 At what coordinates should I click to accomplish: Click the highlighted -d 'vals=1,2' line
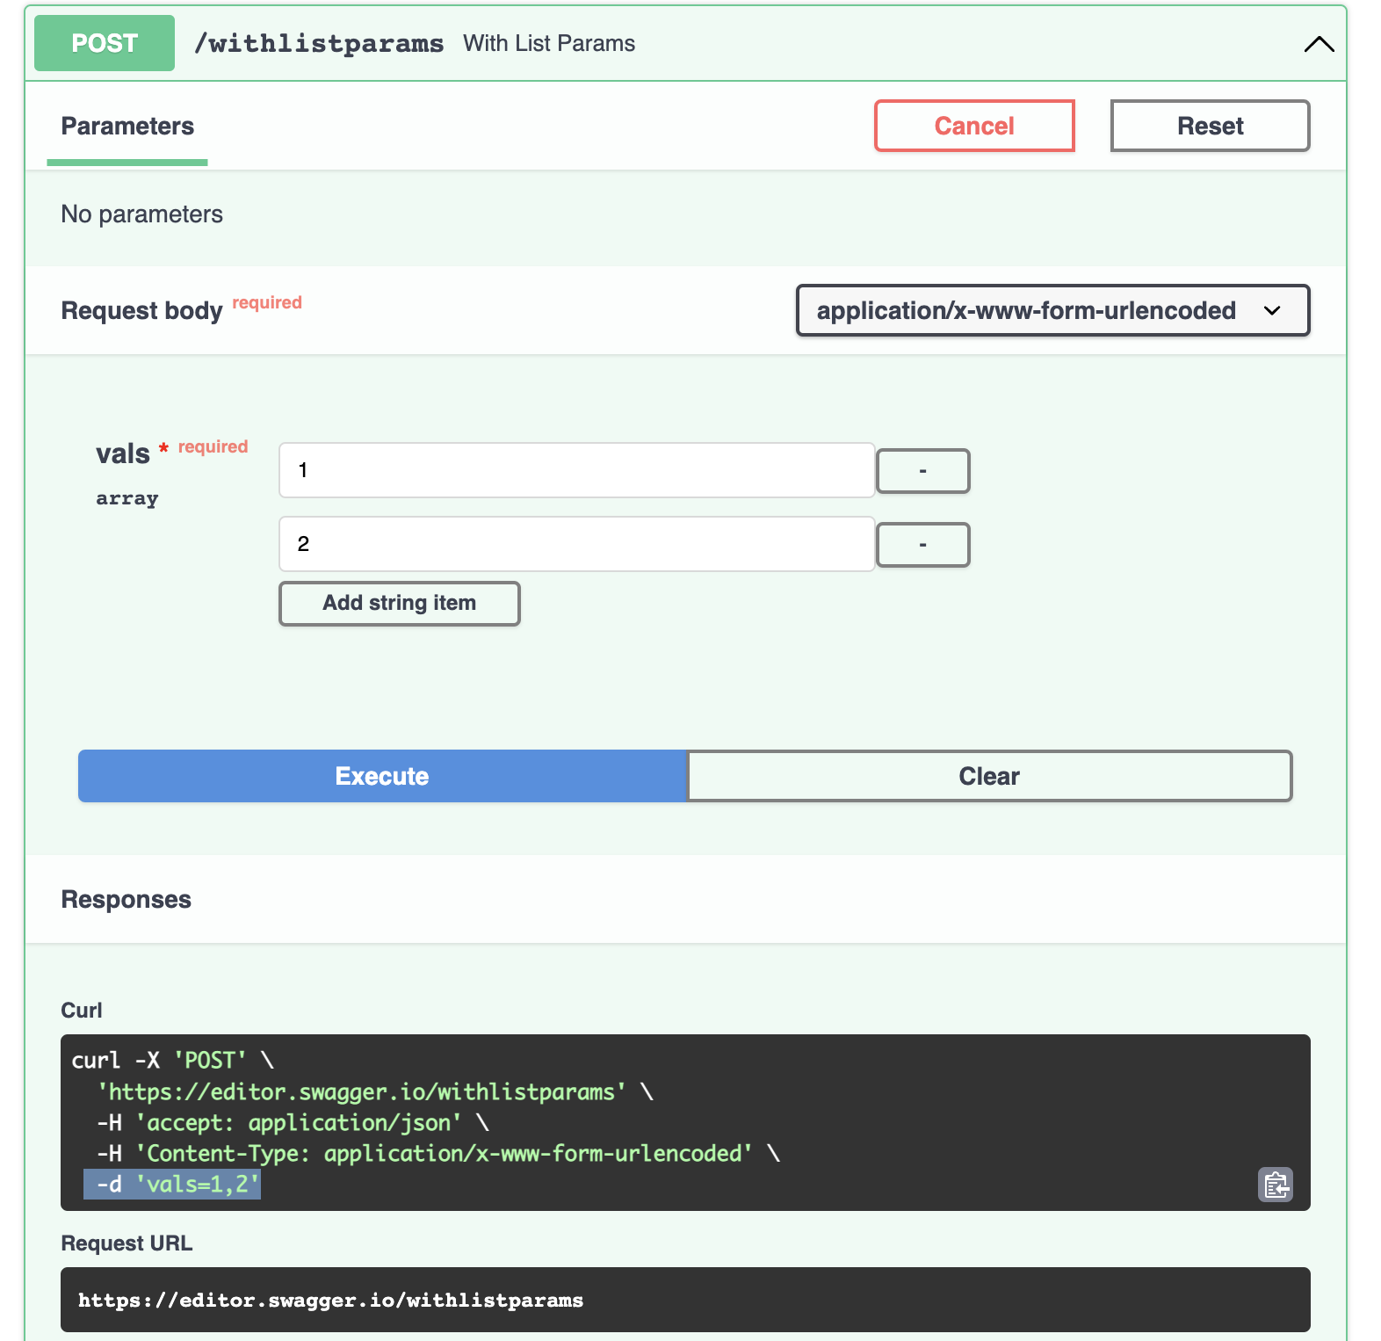pyautogui.click(x=172, y=1185)
